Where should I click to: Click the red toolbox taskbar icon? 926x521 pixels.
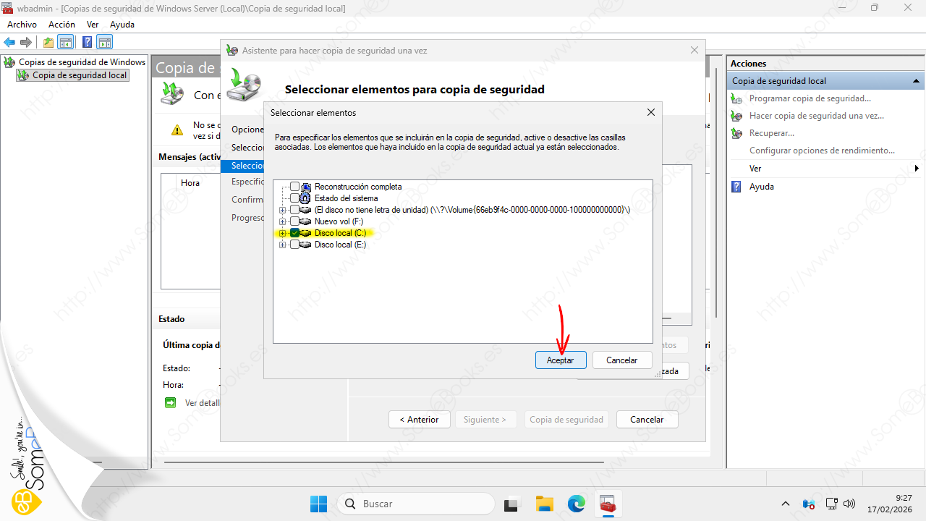click(x=607, y=504)
